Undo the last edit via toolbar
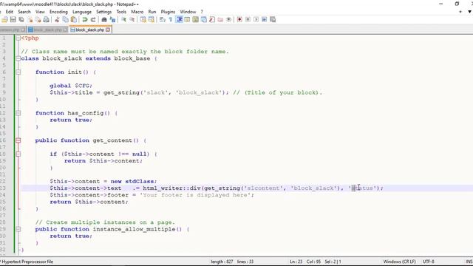The width and height of the screenshot is (473, 266). pyautogui.click(x=85, y=20)
